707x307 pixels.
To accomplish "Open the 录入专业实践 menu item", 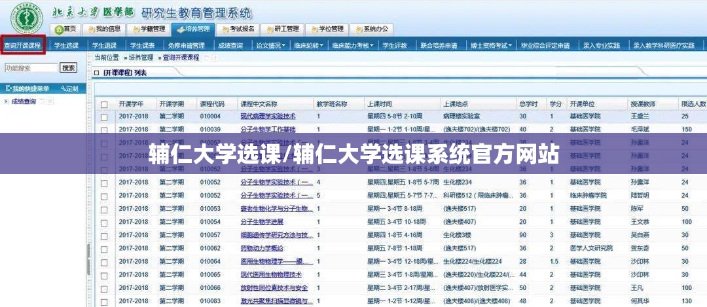I will point(601,46).
